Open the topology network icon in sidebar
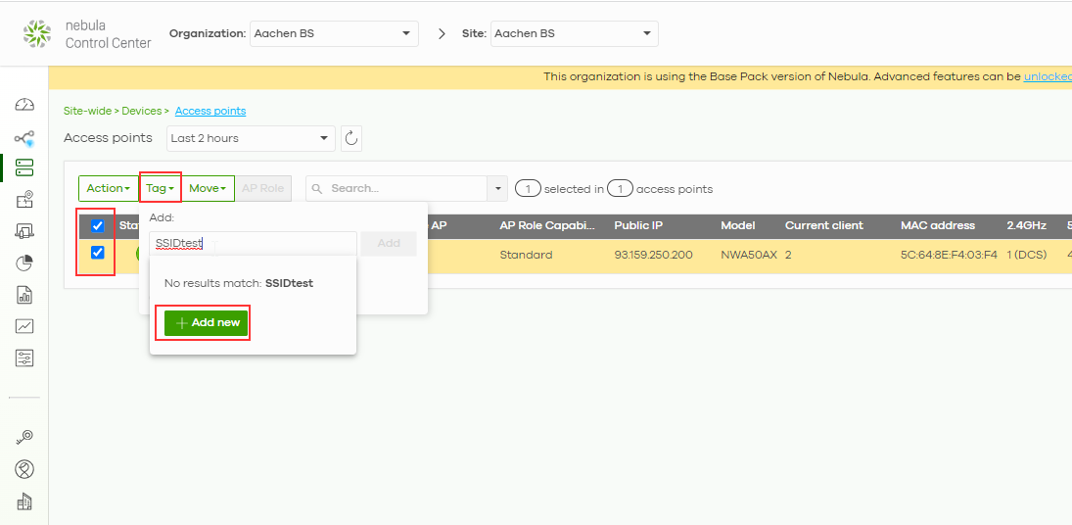Screen dimensions: 1072x525 pyautogui.click(x=24, y=139)
